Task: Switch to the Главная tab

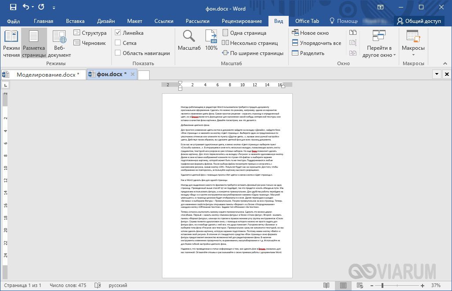Action: [x=43, y=21]
